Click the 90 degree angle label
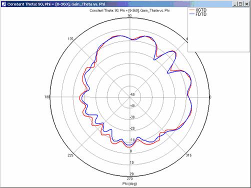The height and width of the screenshot is (188, 251). [129, 15]
